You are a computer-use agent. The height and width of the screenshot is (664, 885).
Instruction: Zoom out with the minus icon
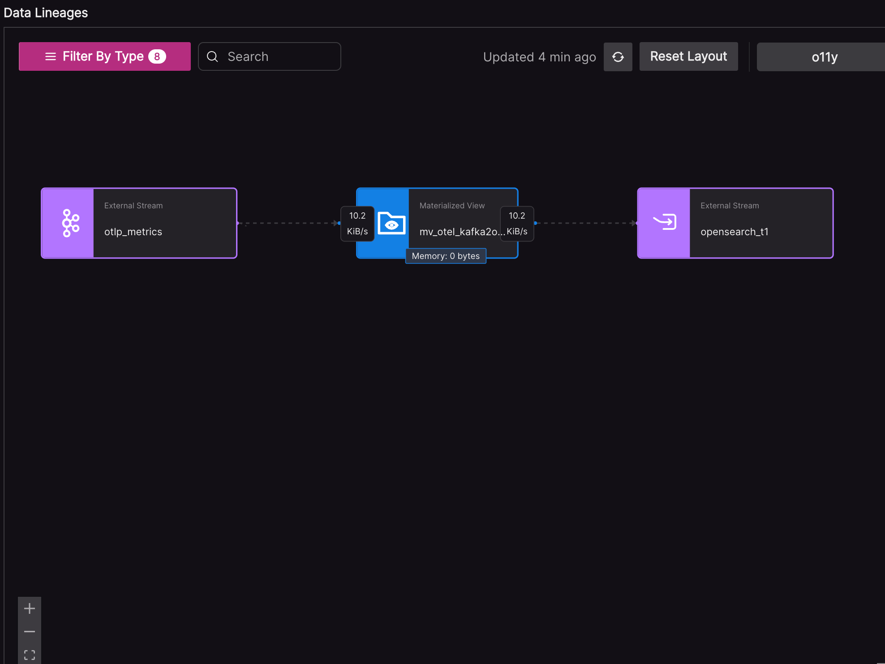(30, 632)
